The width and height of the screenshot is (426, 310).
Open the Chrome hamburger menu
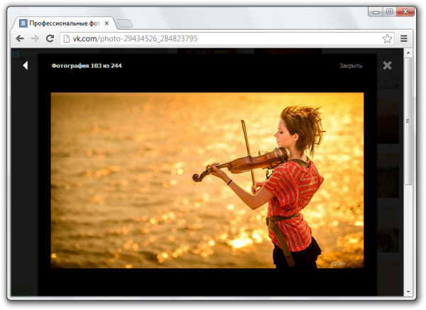[x=404, y=38]
